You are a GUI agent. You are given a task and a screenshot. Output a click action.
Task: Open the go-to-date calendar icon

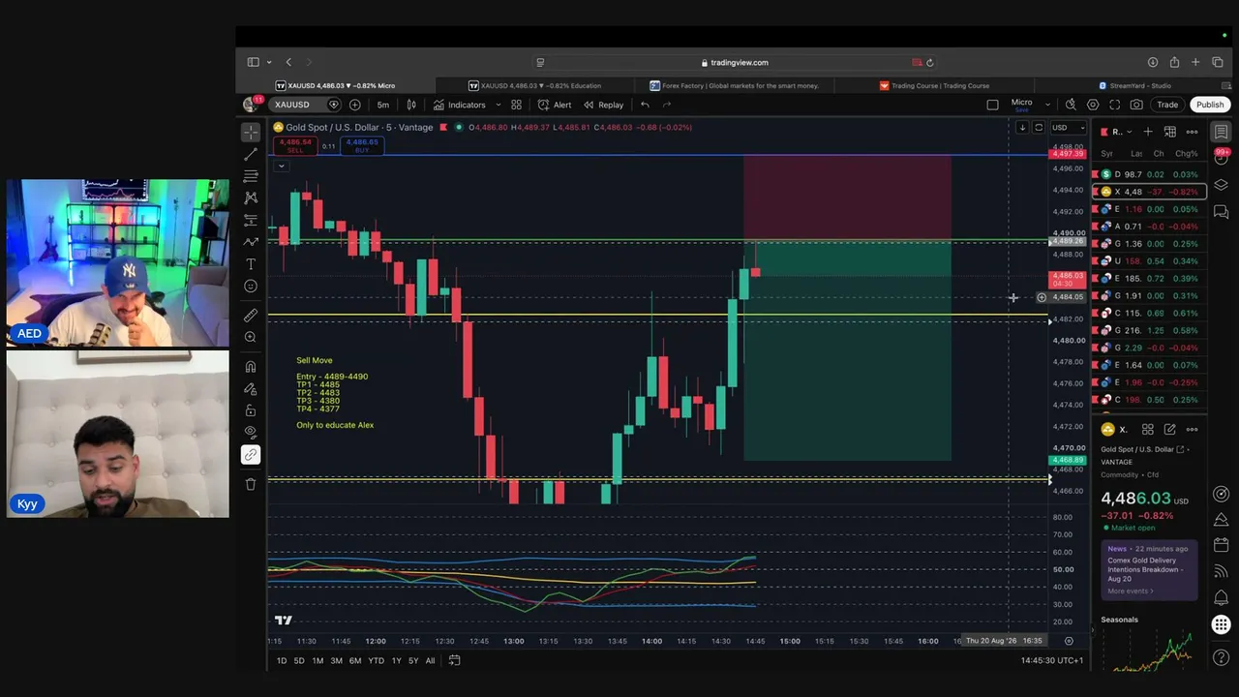tap(454, 660)
